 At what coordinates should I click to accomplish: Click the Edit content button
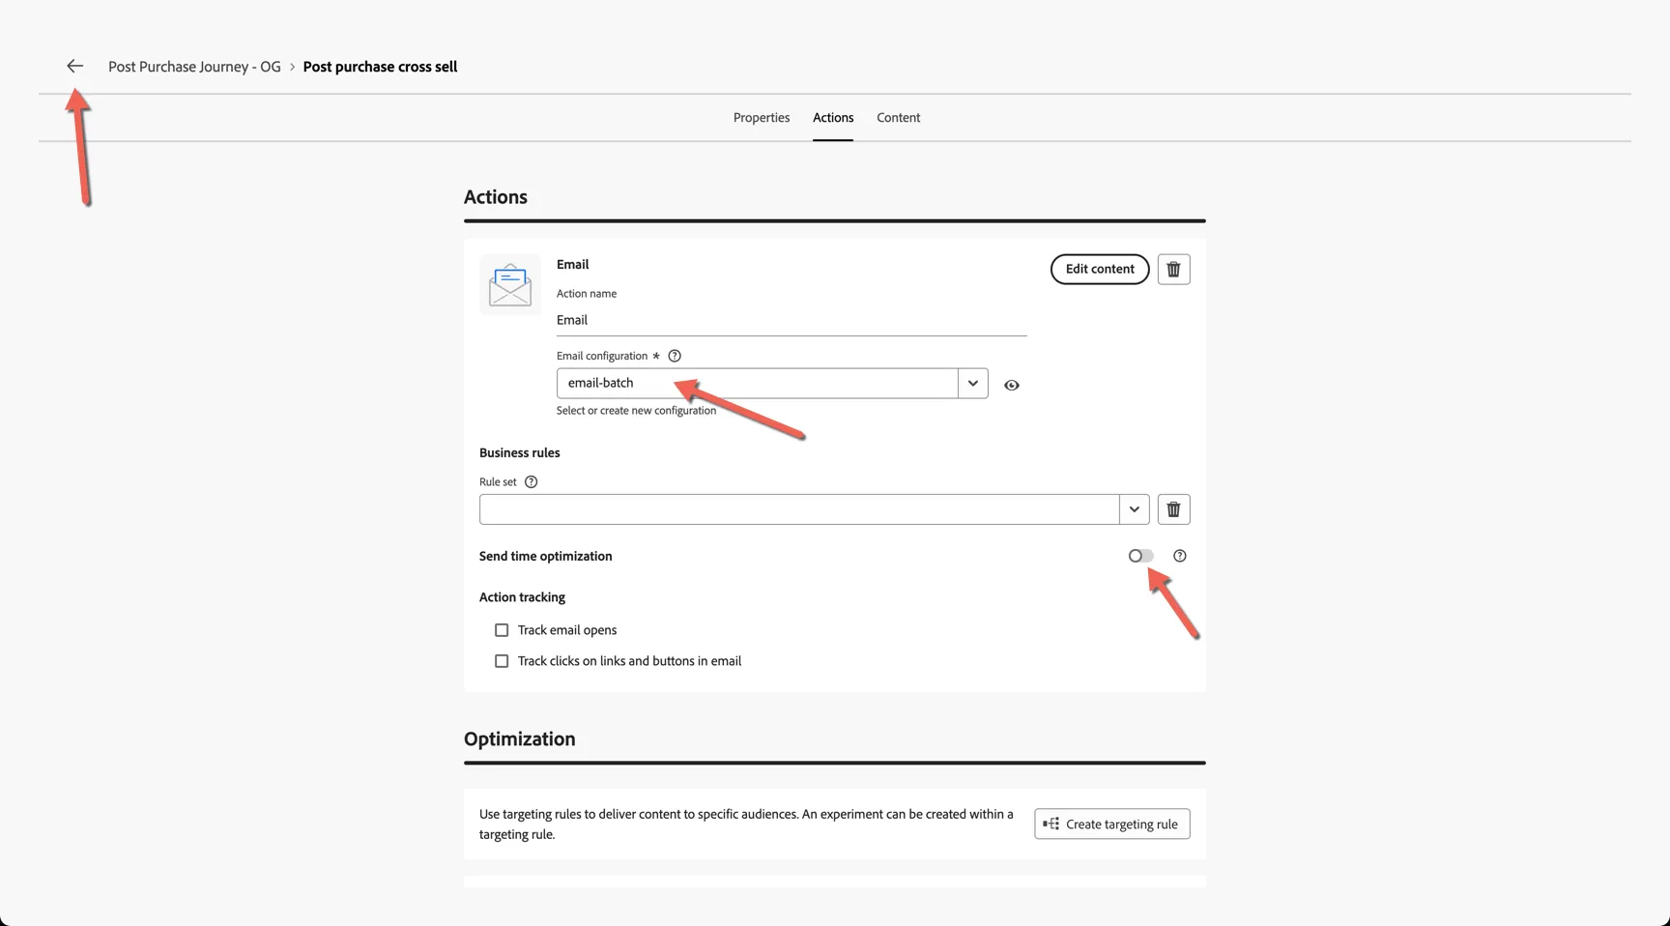pyautogui.click(x=1099, y=269)
